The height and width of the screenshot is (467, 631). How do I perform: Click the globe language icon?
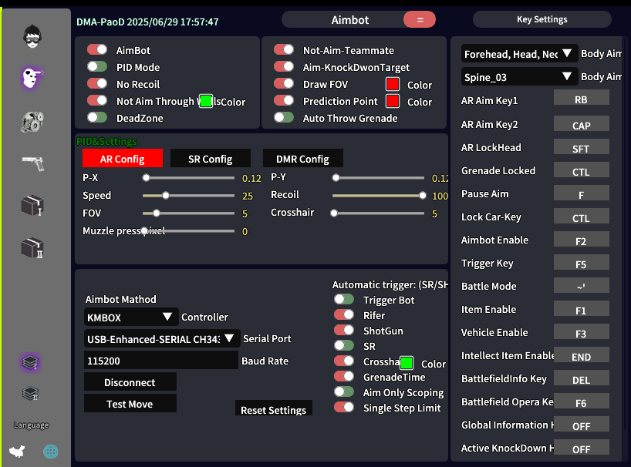pyautogui.click(x=51, y=452)
